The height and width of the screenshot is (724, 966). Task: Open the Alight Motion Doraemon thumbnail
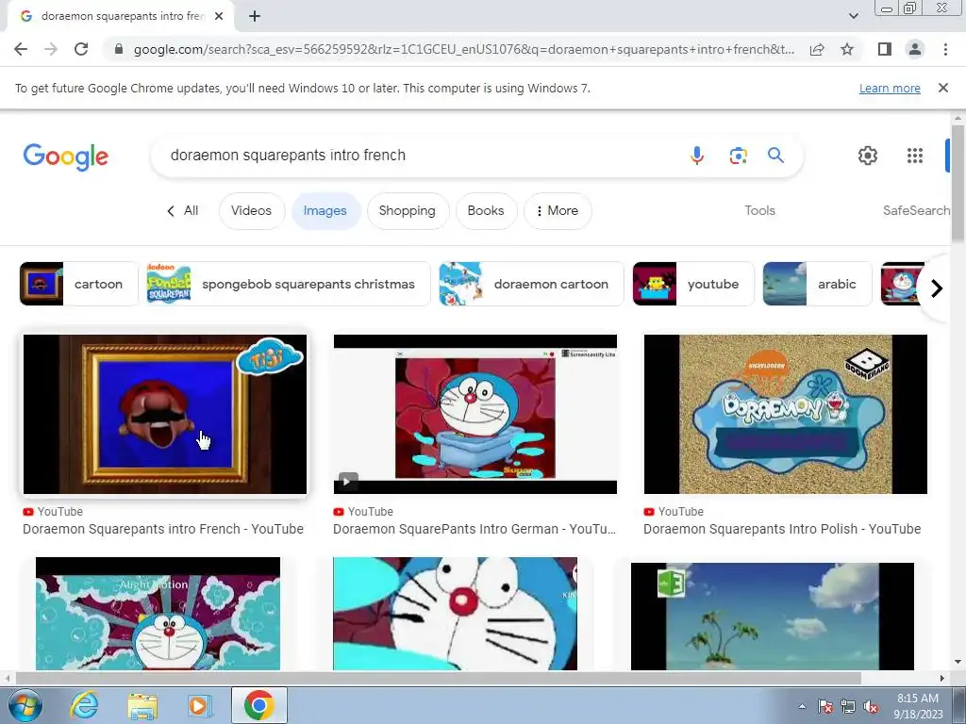click(x=158, y=614)
